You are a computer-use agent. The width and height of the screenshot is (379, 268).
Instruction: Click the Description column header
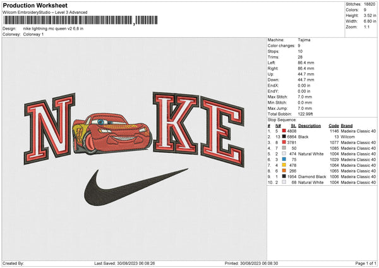click(x=310, y=126)
